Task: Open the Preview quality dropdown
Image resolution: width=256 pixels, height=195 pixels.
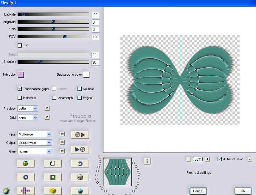Action: coord(28,109)
